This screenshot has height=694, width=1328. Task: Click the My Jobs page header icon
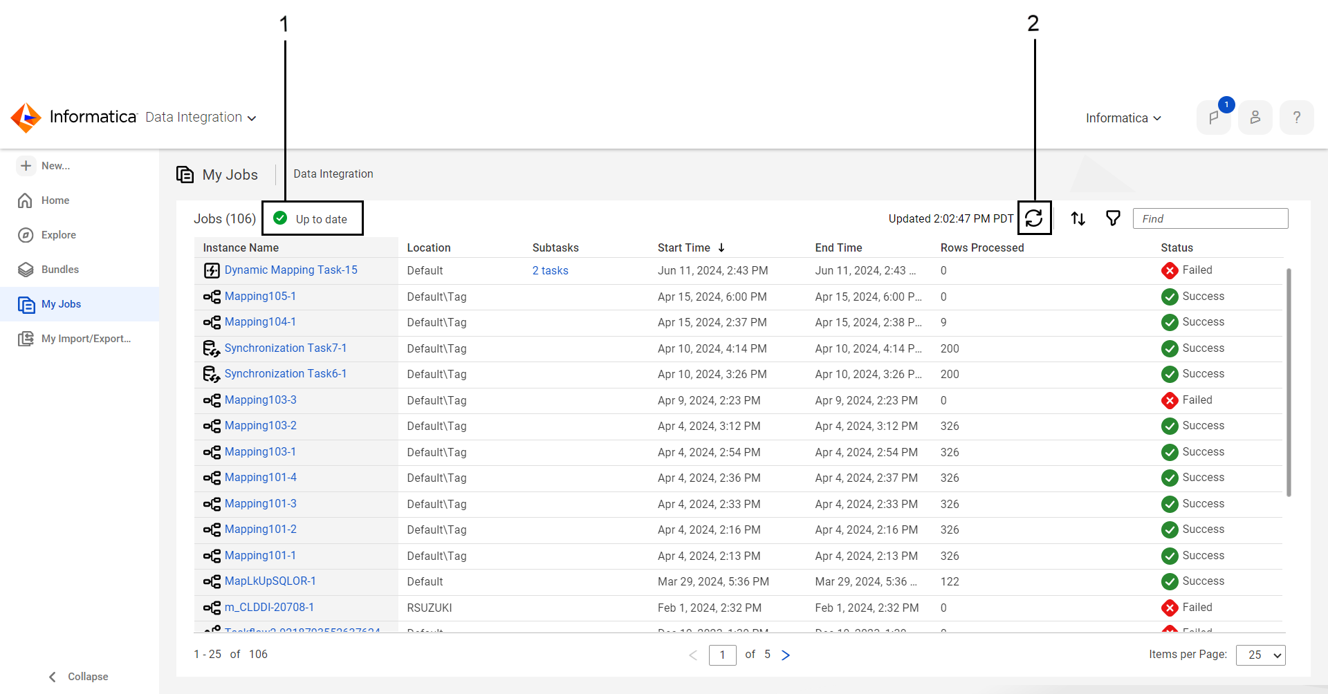click(x=185, y=174)
